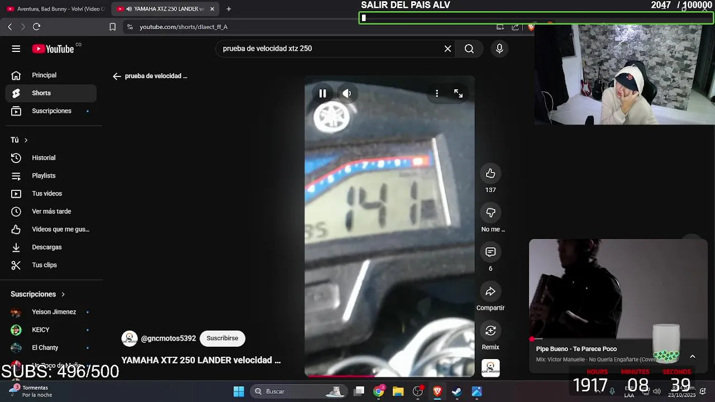This screenshot has height=402, width=715.
Task: Open Ver más tarde list
Action: 51,212
